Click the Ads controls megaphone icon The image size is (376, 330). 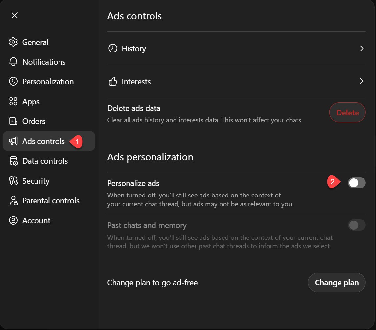pyautogui.click(x=13, y=141)
